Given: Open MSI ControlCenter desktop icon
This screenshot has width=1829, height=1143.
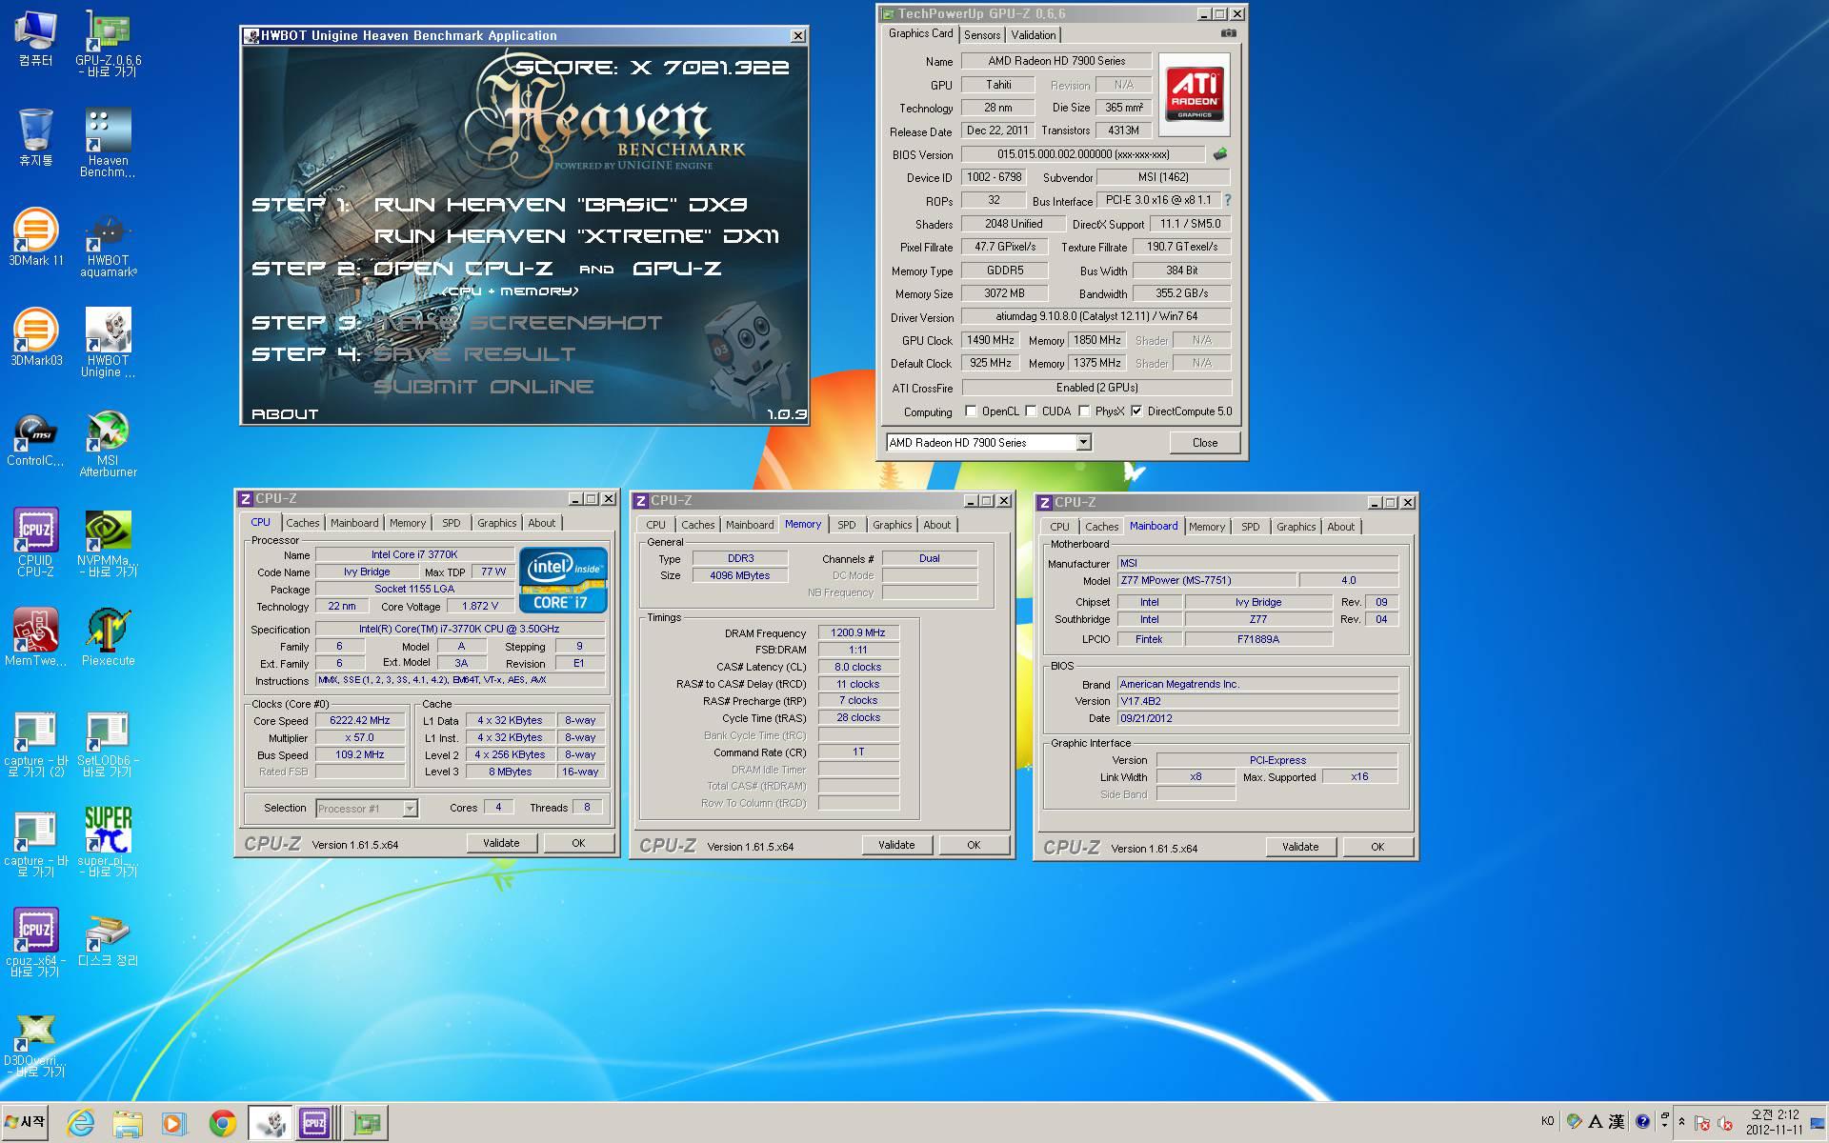Looking at the screenshot, I should pyautogui.click(x=35, y=438).
